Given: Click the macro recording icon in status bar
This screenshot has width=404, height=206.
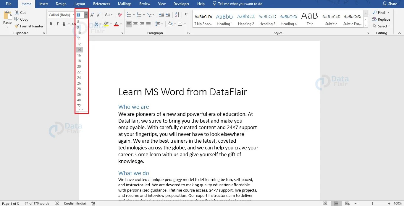Looking at the screenshot, I should coord(93,203).
